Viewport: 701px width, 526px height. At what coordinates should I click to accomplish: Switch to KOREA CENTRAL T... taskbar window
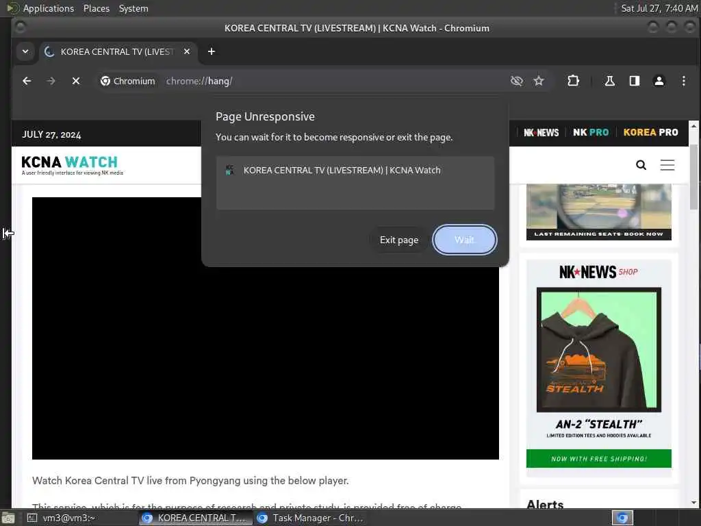(x=194, y=518)
